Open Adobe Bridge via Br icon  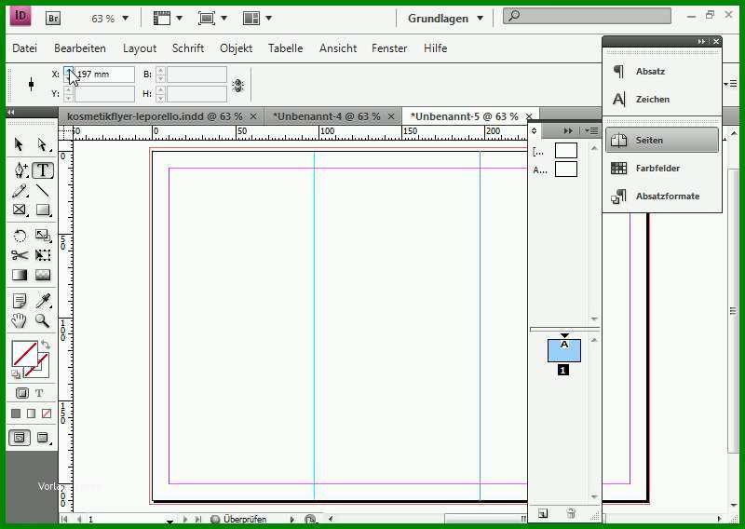(53, 18)
